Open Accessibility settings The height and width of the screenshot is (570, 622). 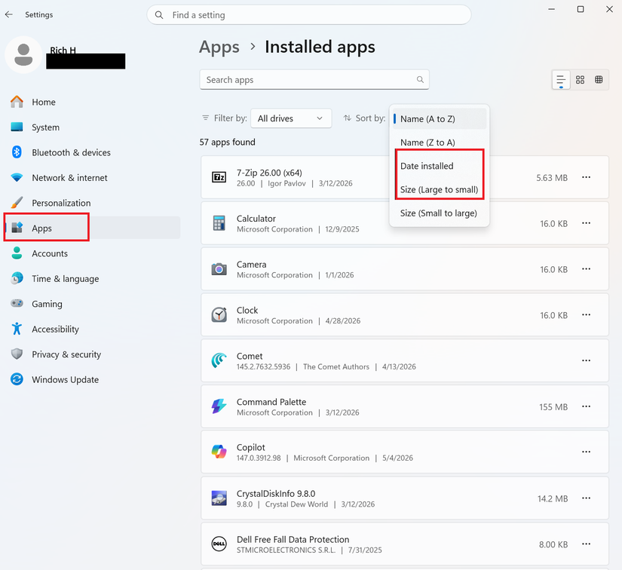(92, 329)
